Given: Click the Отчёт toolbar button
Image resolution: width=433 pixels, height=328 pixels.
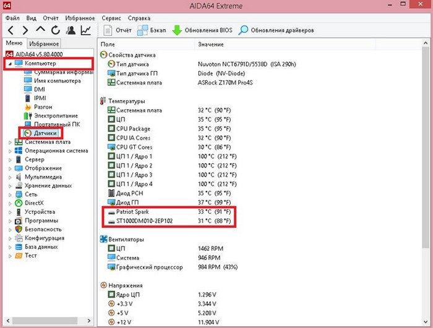Looking at the screenshot, I should [118, 30].
